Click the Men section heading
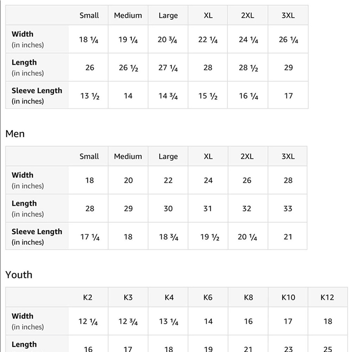This screenshot has height=352, width=352. 15,134
